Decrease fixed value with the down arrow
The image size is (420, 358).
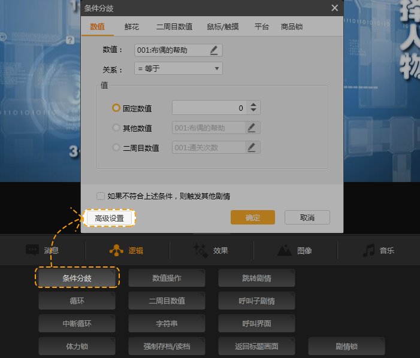click(x=253, y=111)
